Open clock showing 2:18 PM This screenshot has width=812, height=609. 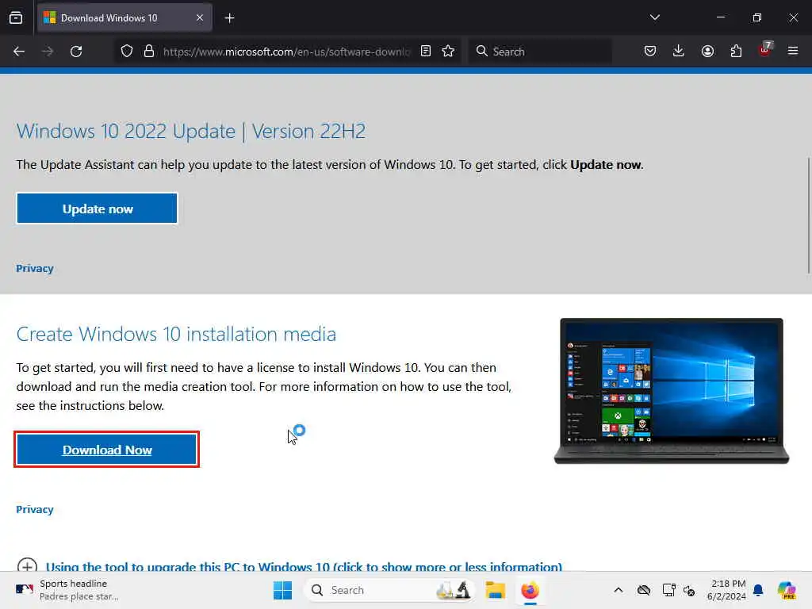[726, 590]
